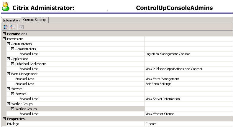Select the Current Settings tab

35,20
